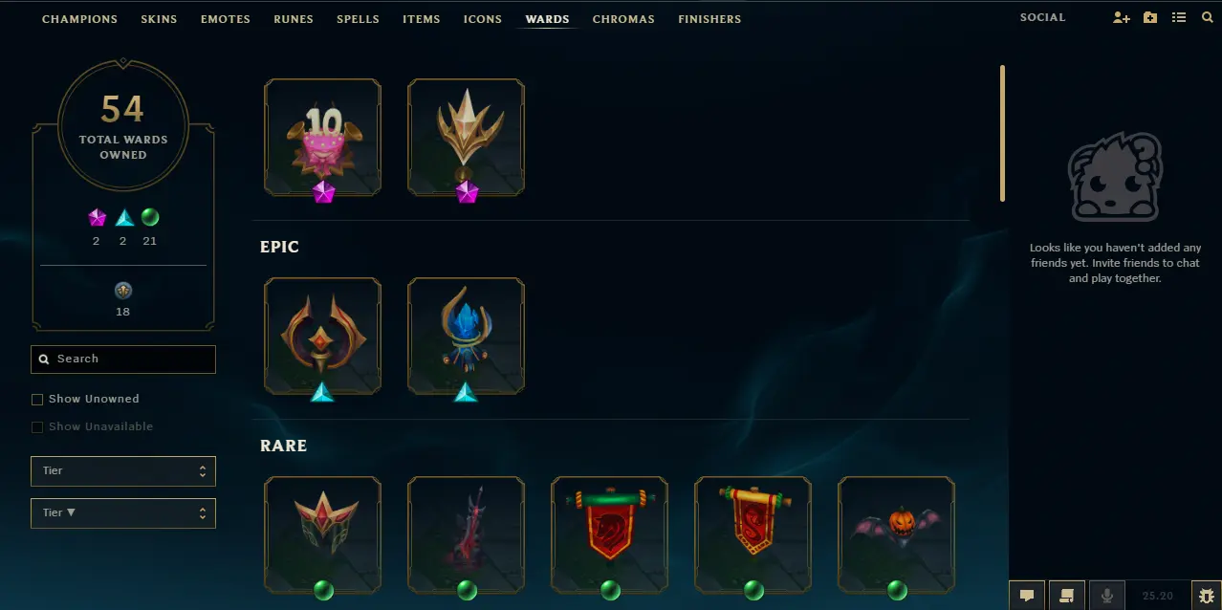Image resolution: width=1222 pixels, height=610 pixels.
Task: Click the friends list view options icon
Action: [1179, 17]
